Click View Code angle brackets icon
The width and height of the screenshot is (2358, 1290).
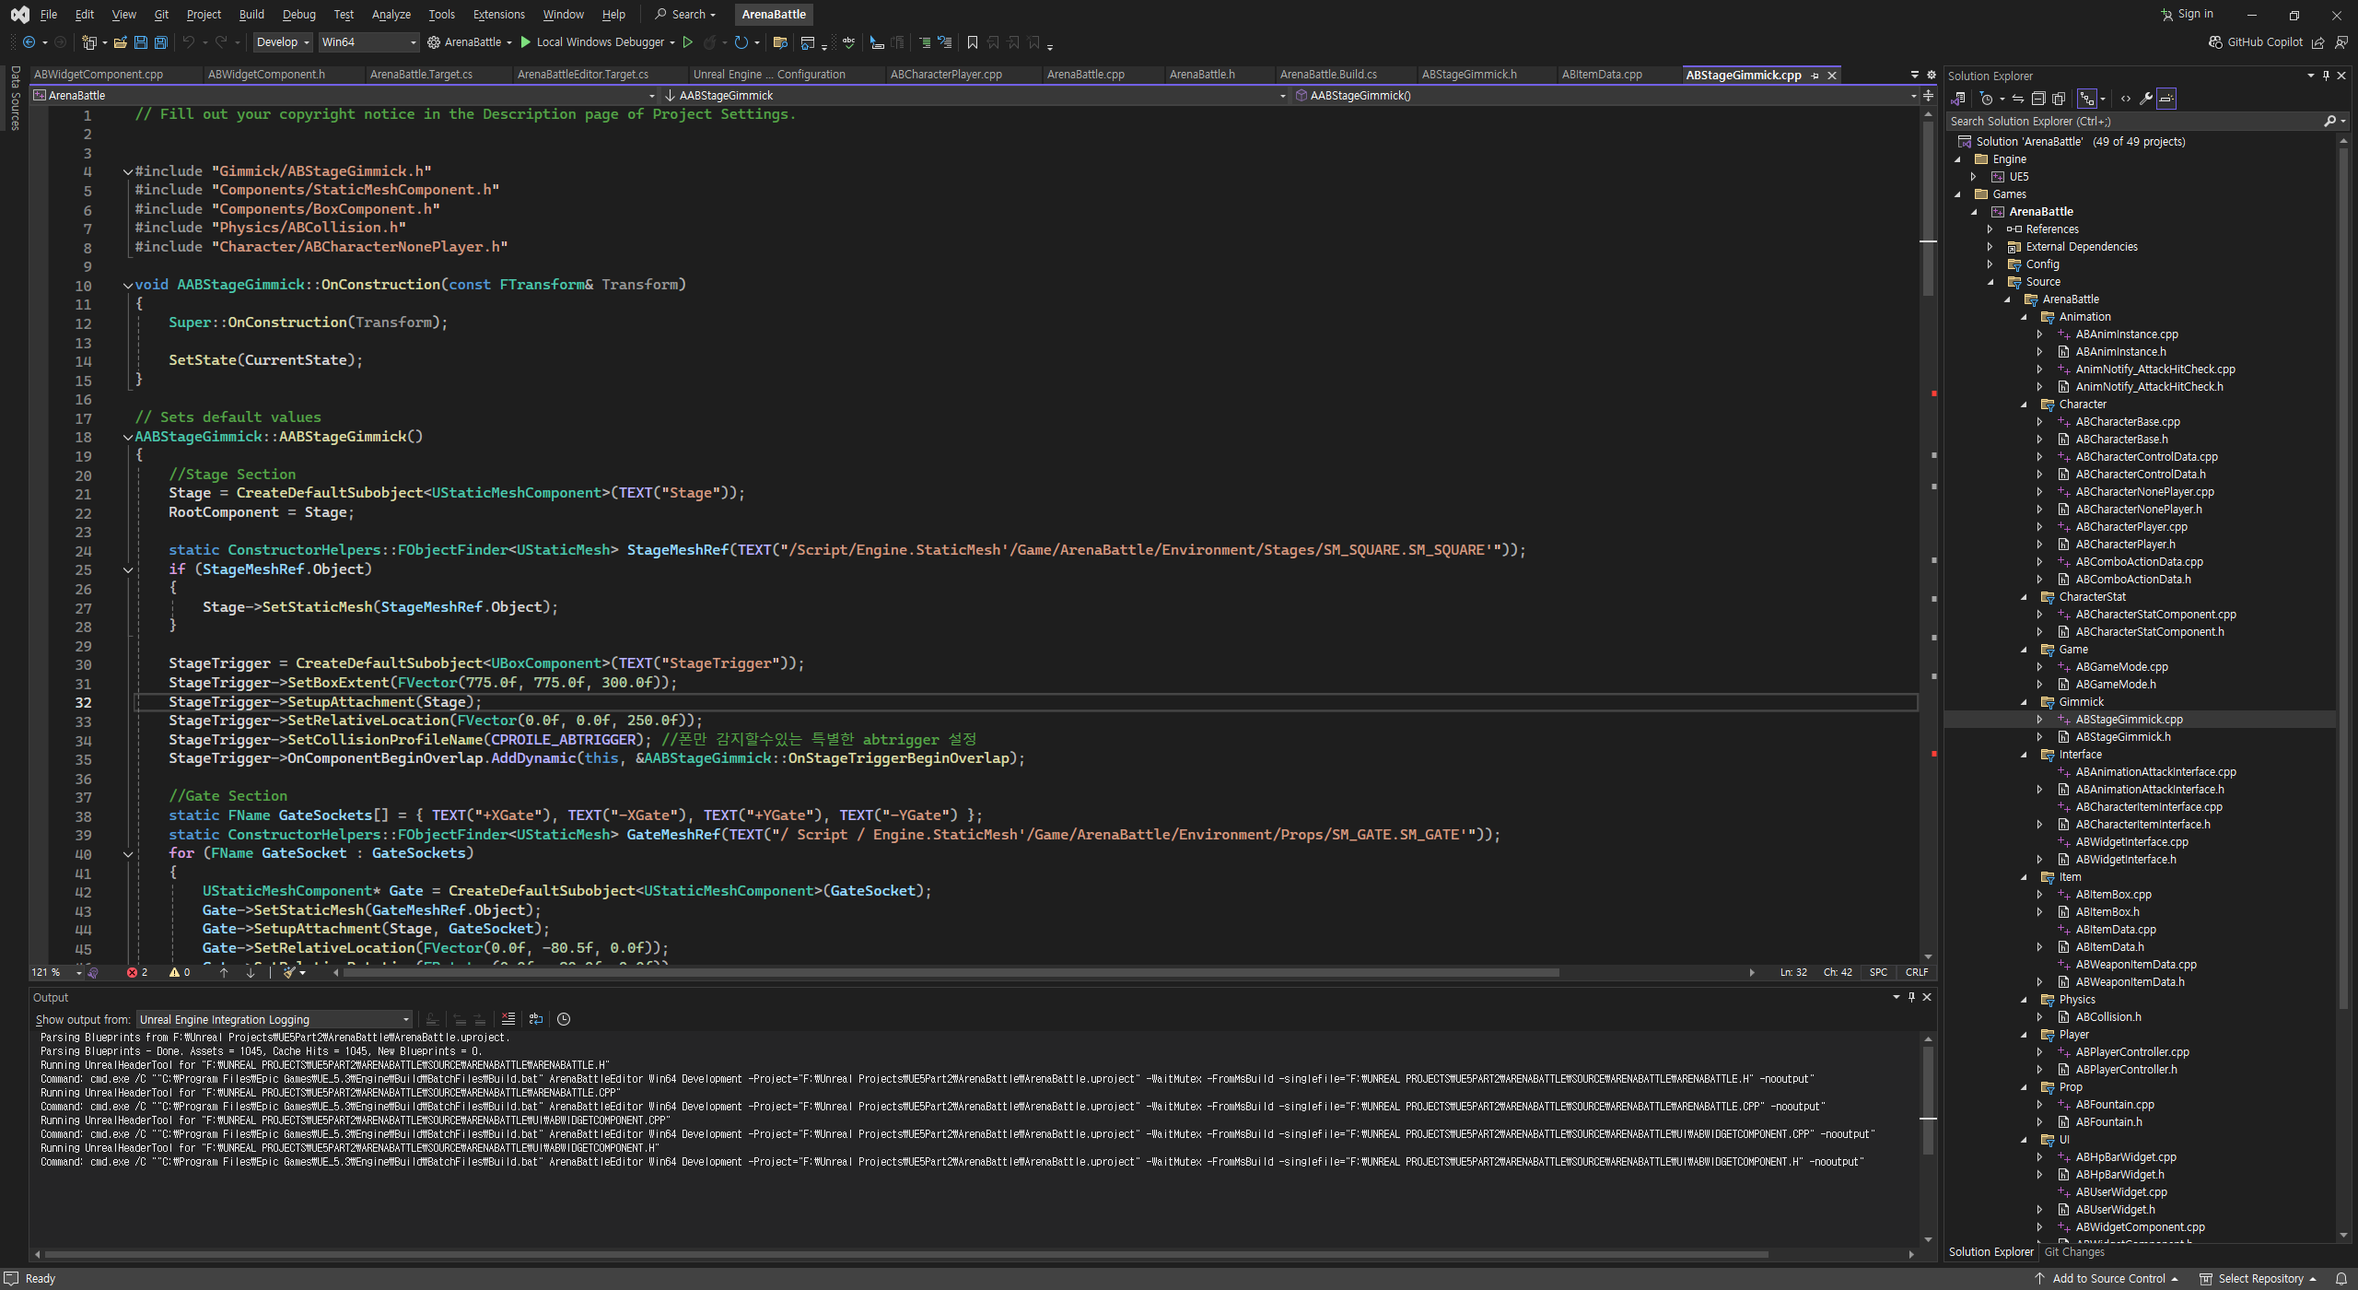[2126, 99]
